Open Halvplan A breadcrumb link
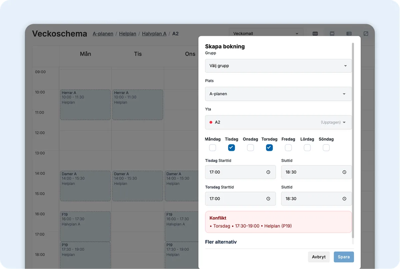 pyautogui.click(x=154, y=34)
